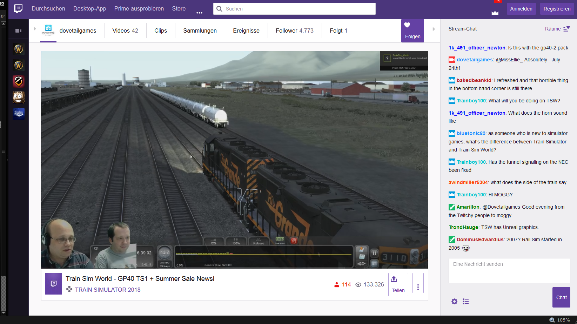This screenshot has width=577, height=324.
Task: Click the stream video player
Action: click(x=235, y=160)
